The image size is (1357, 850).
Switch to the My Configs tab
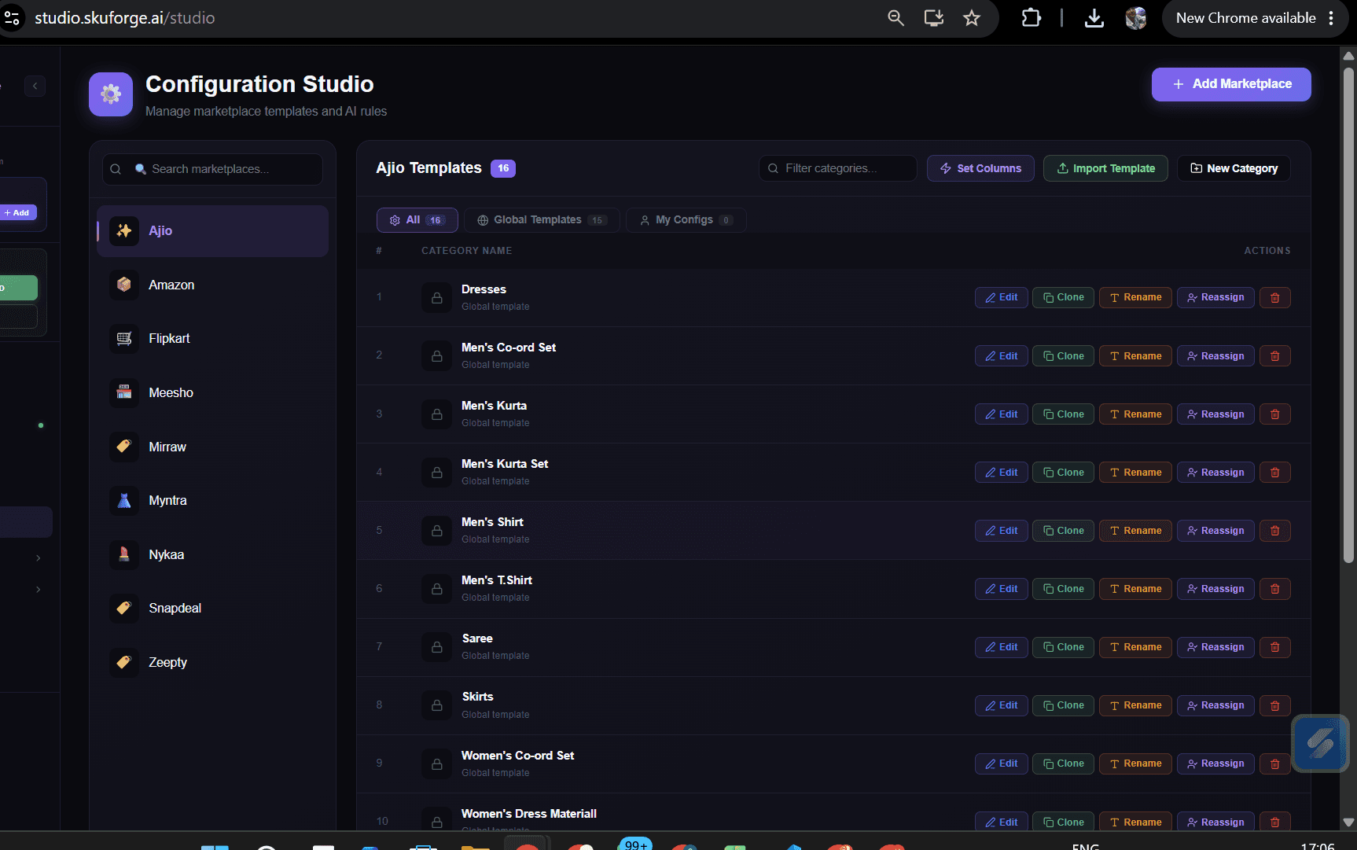coord(686,220)
